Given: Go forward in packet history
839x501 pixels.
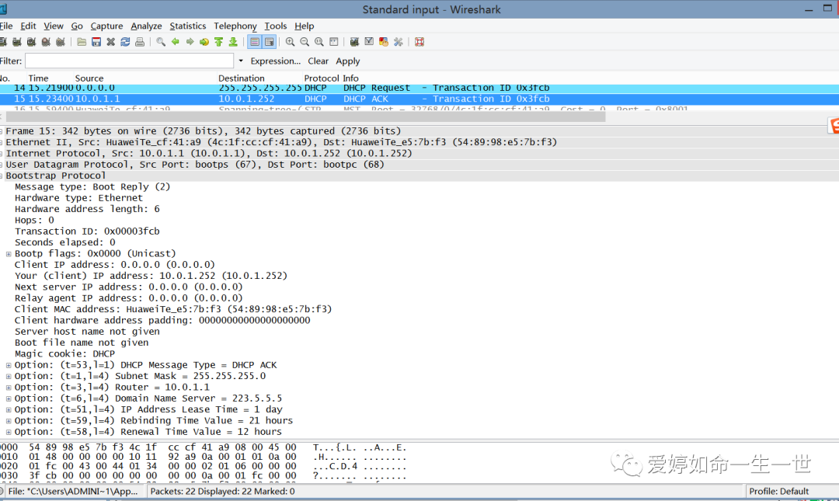Looking at the screenshot, I should click(190, 42).
